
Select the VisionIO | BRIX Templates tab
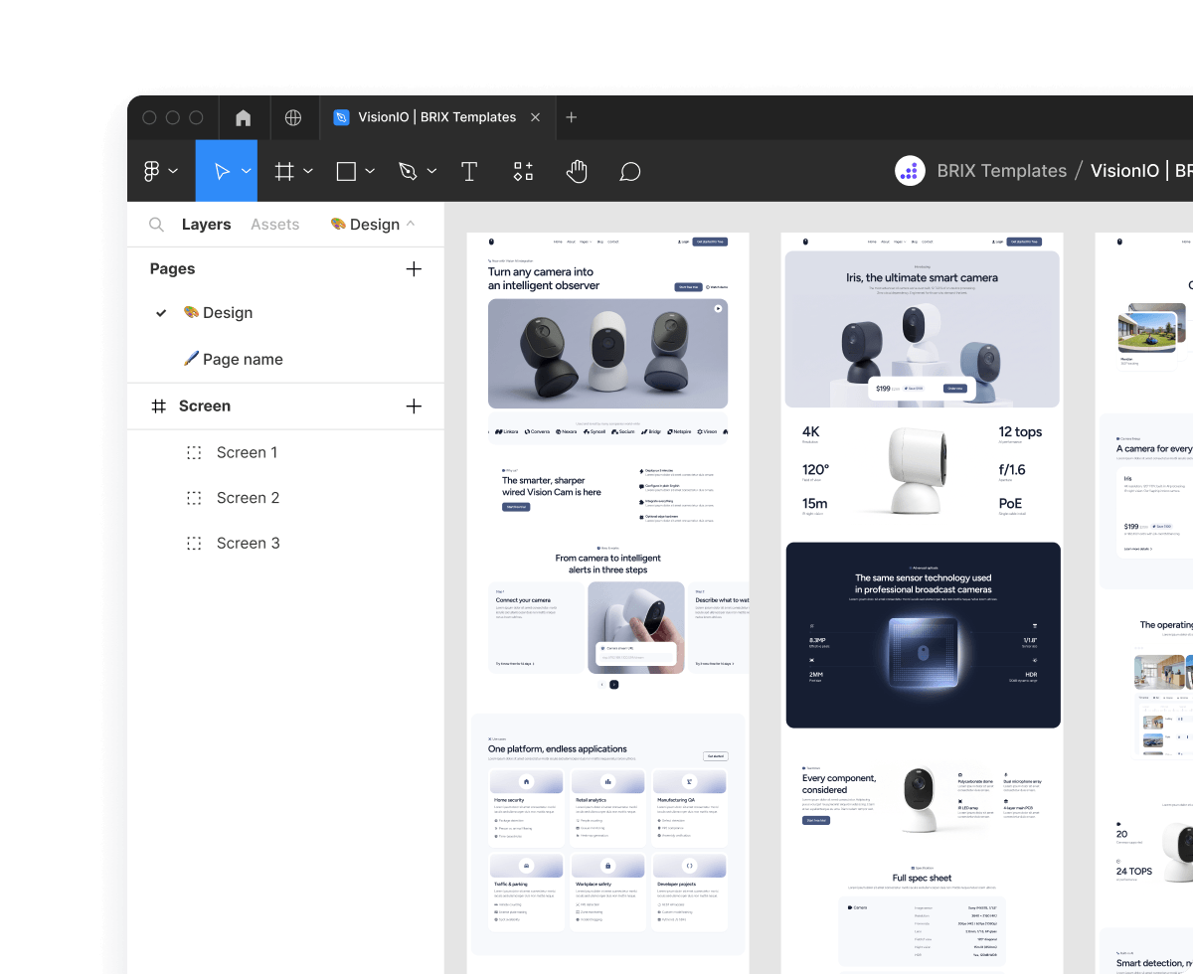tap(437, 117)
